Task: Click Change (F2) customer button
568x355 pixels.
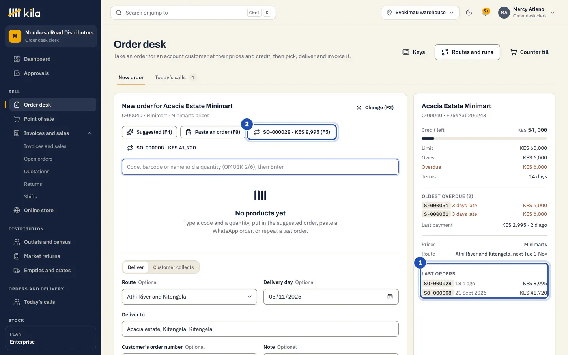Action: pos(375,107)
